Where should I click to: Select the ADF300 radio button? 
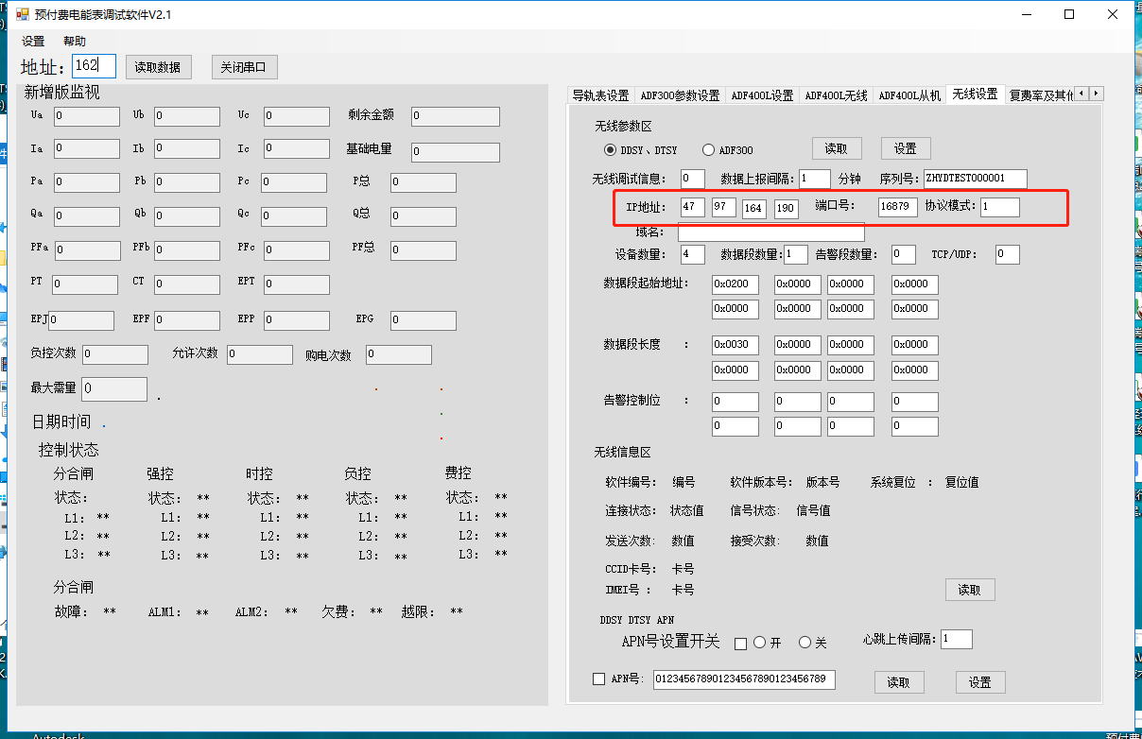coord(708,150)
